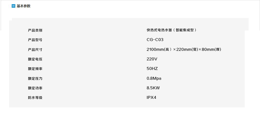Click the IPX4 waterproof rating value
The image size is (260, 120).
[x=151, y=98]
